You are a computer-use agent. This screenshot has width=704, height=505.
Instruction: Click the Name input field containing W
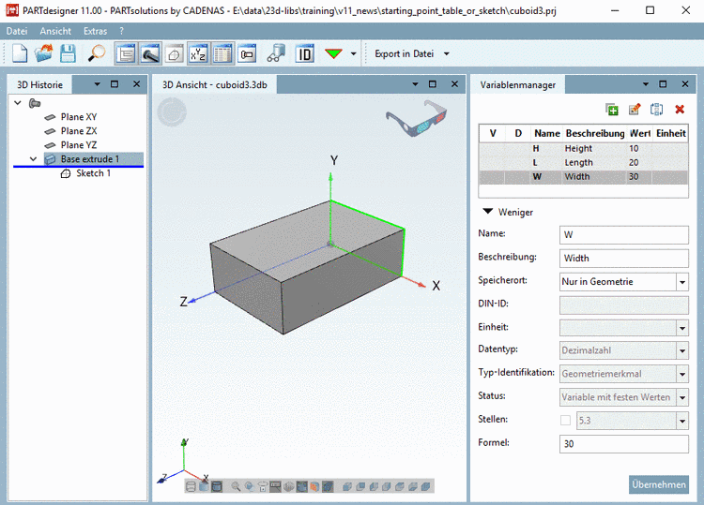click(x=623, y=235)
